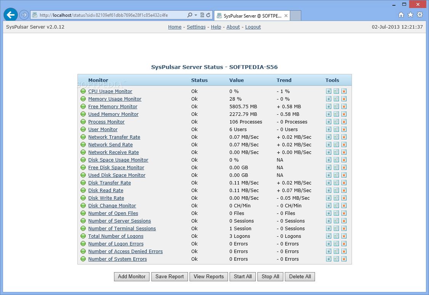Click the orange X icon for User Monitor
The width and height of the screenshot is (429, 295).
coord(344,129)
